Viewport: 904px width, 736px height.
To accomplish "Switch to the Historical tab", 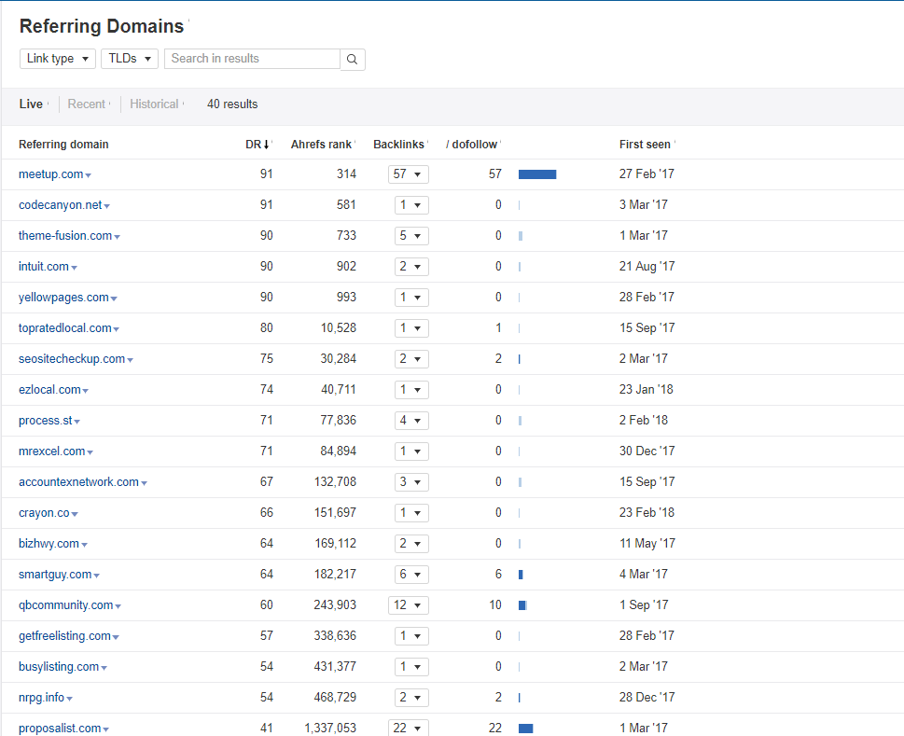I will coord(154,104).
